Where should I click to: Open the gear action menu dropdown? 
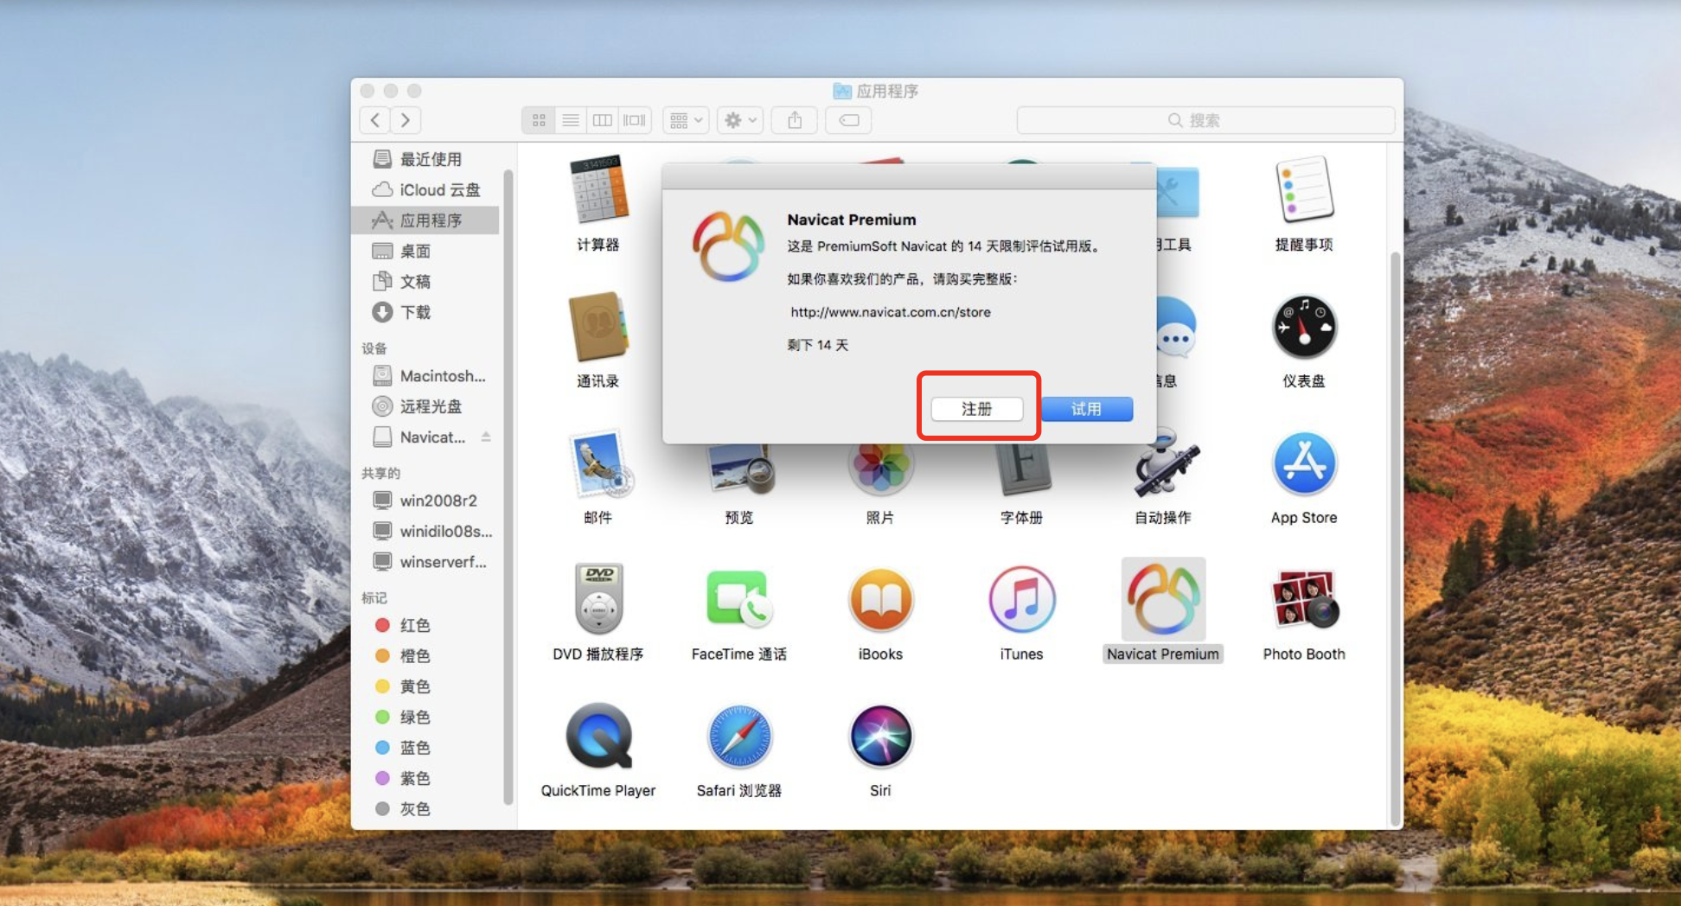[740, 120]
